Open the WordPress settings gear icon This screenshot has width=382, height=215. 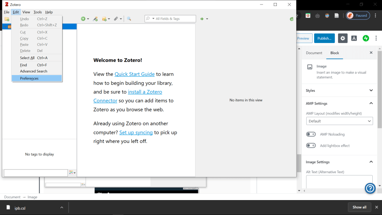[x=342, y=38]
